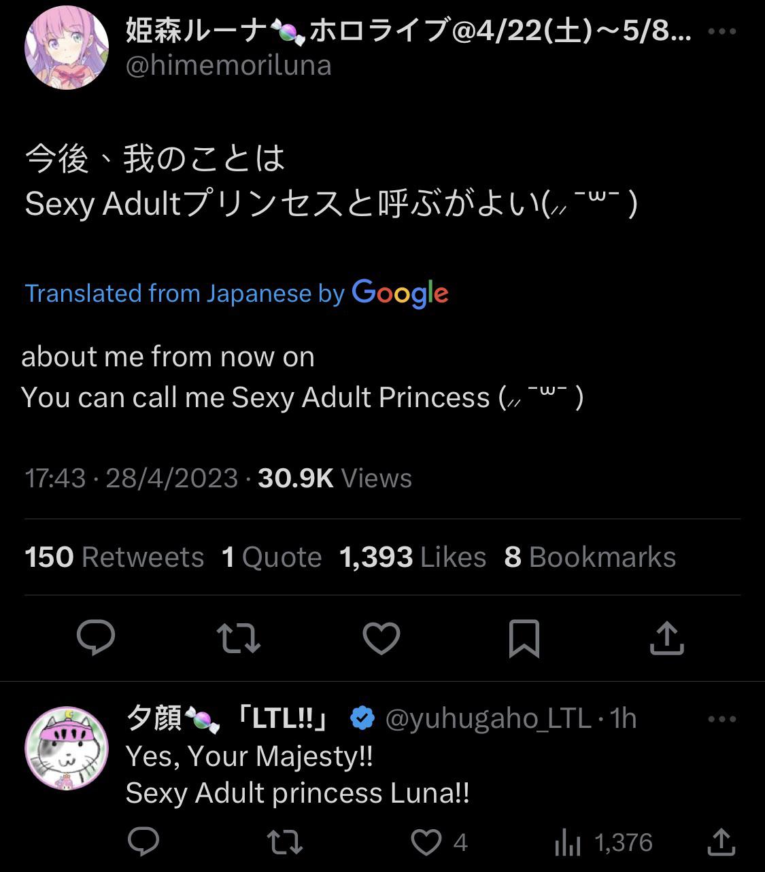The height and width of the screenshot is (872, 765).
Task: Click "Translated from Japanese by Google" link
Action: click(x=236, y=293)
